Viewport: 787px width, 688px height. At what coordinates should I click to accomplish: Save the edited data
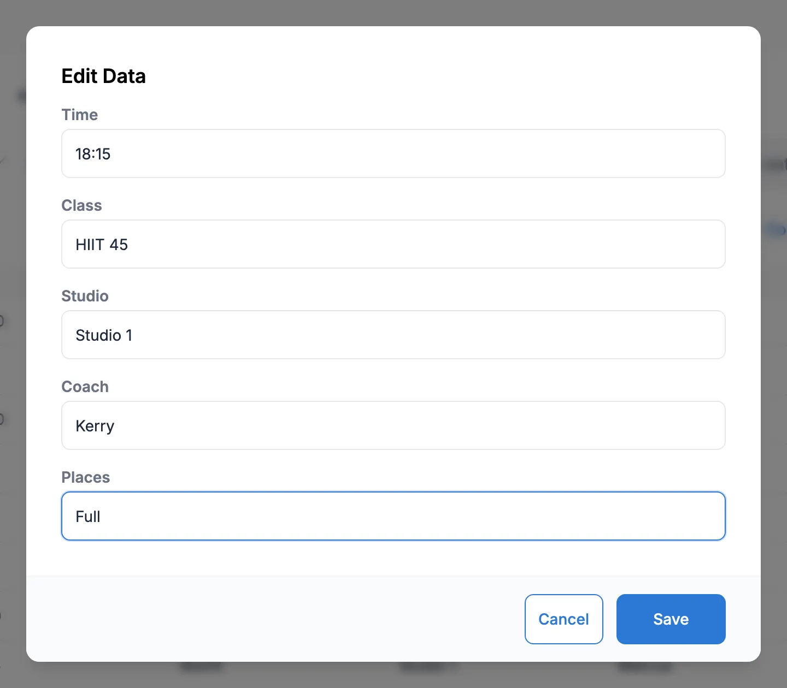[671, 619]
